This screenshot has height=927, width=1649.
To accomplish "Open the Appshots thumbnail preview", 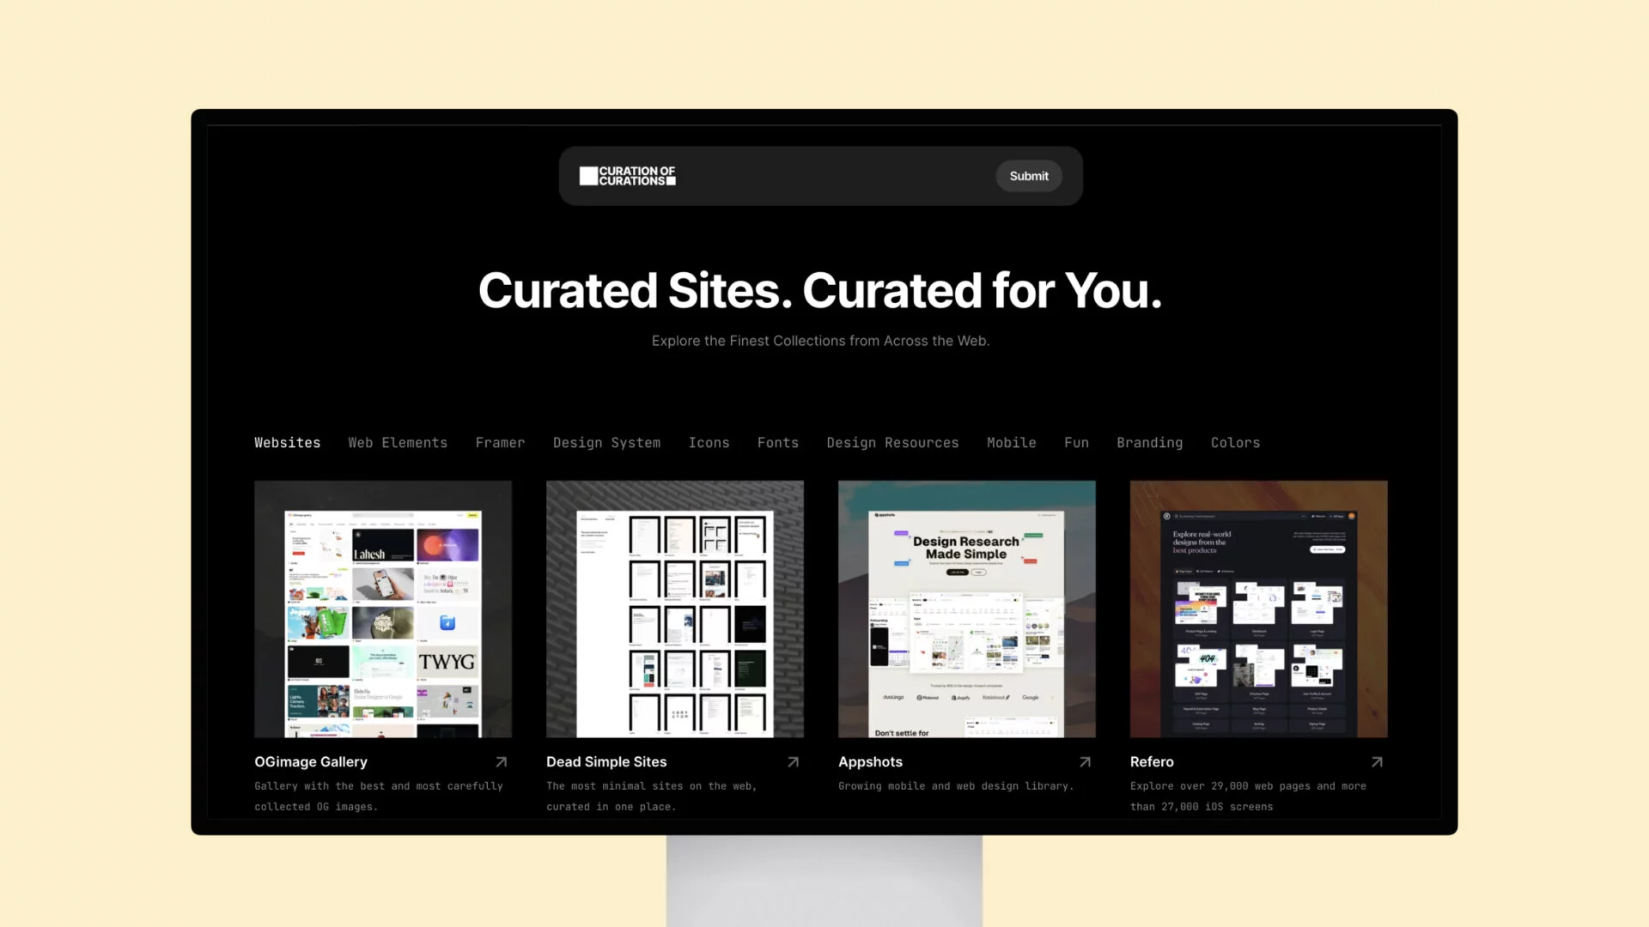I will [967, 608].
